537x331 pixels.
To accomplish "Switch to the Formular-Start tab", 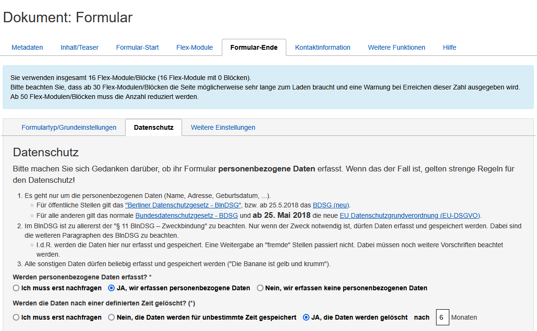I will coord(137,47).
